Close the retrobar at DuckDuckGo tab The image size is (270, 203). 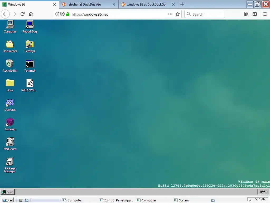coord(114,4)
